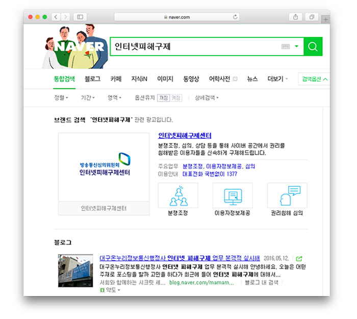Collapse the 검색옵션 panel
The image size is (357, 319).
pyautogui.click(x=314, y=79)
